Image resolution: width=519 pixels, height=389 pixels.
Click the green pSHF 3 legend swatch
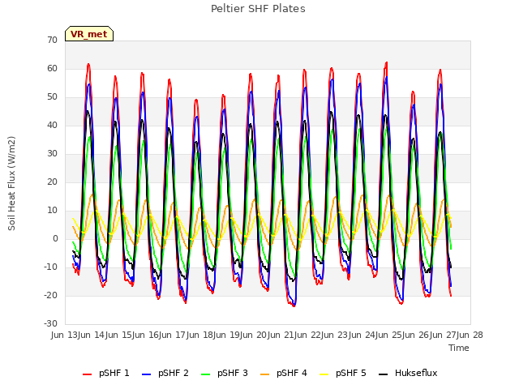[x=205, y=374]
